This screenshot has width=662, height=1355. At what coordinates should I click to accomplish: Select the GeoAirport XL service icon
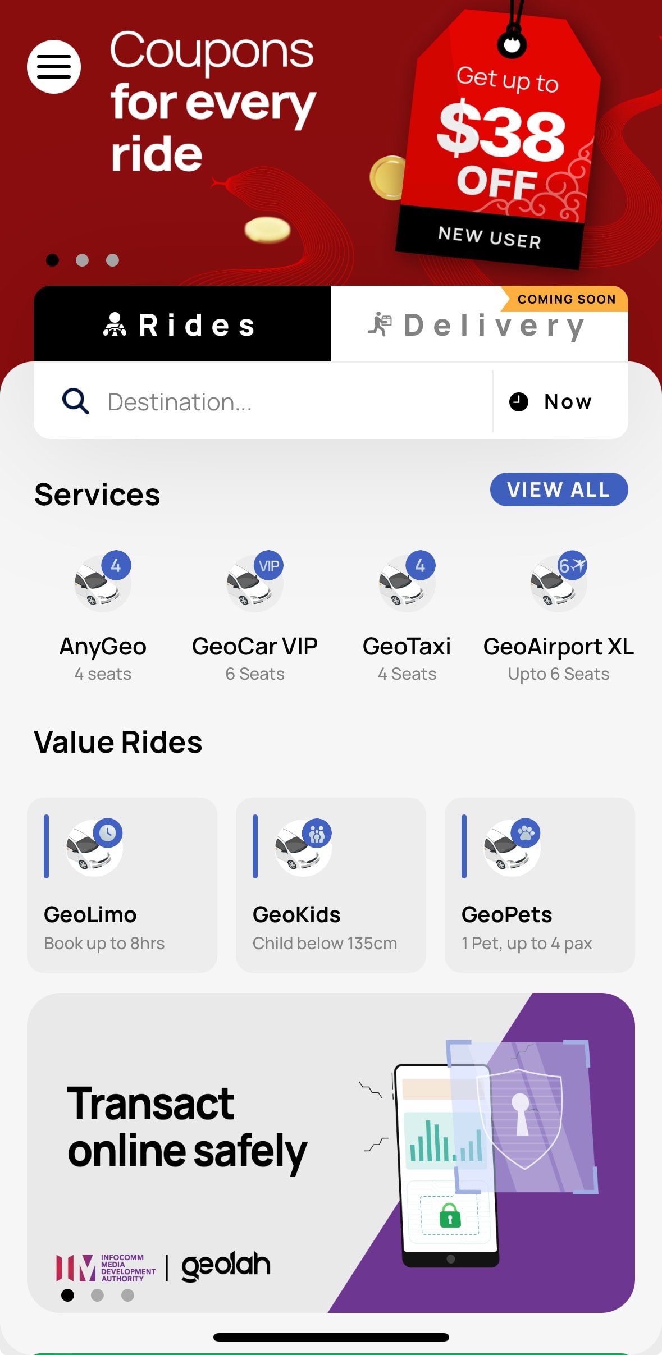559,583
